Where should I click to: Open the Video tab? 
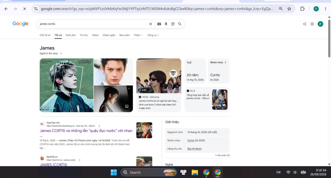pos(95,35)
